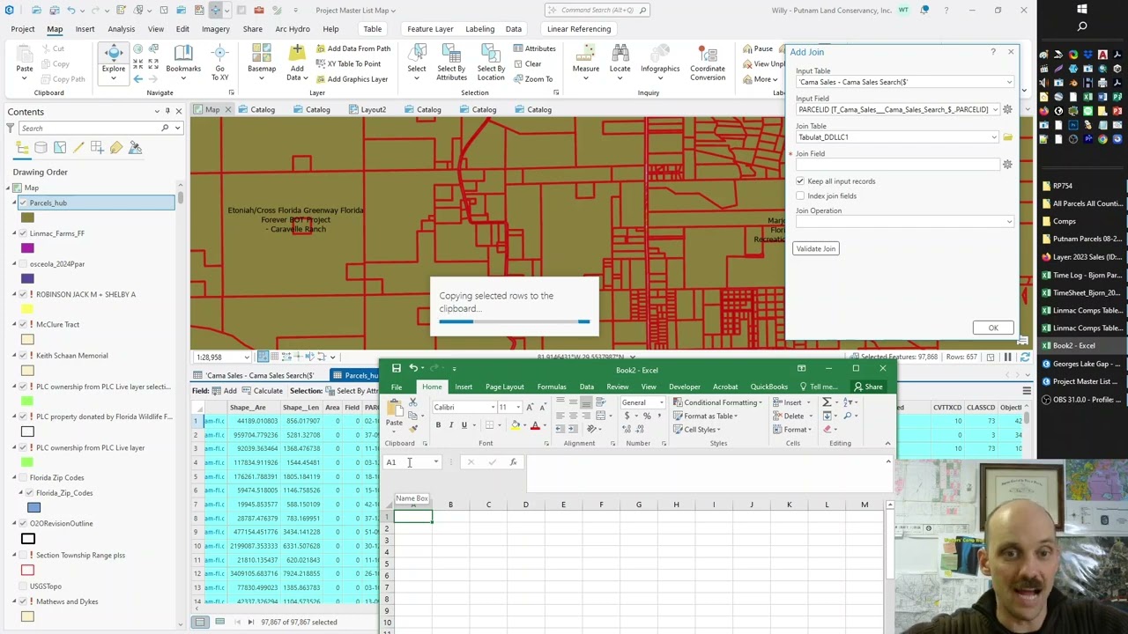1128x634 pixels.
Task: Click the Select tool in the Selection group
Action: click(417, 60)
